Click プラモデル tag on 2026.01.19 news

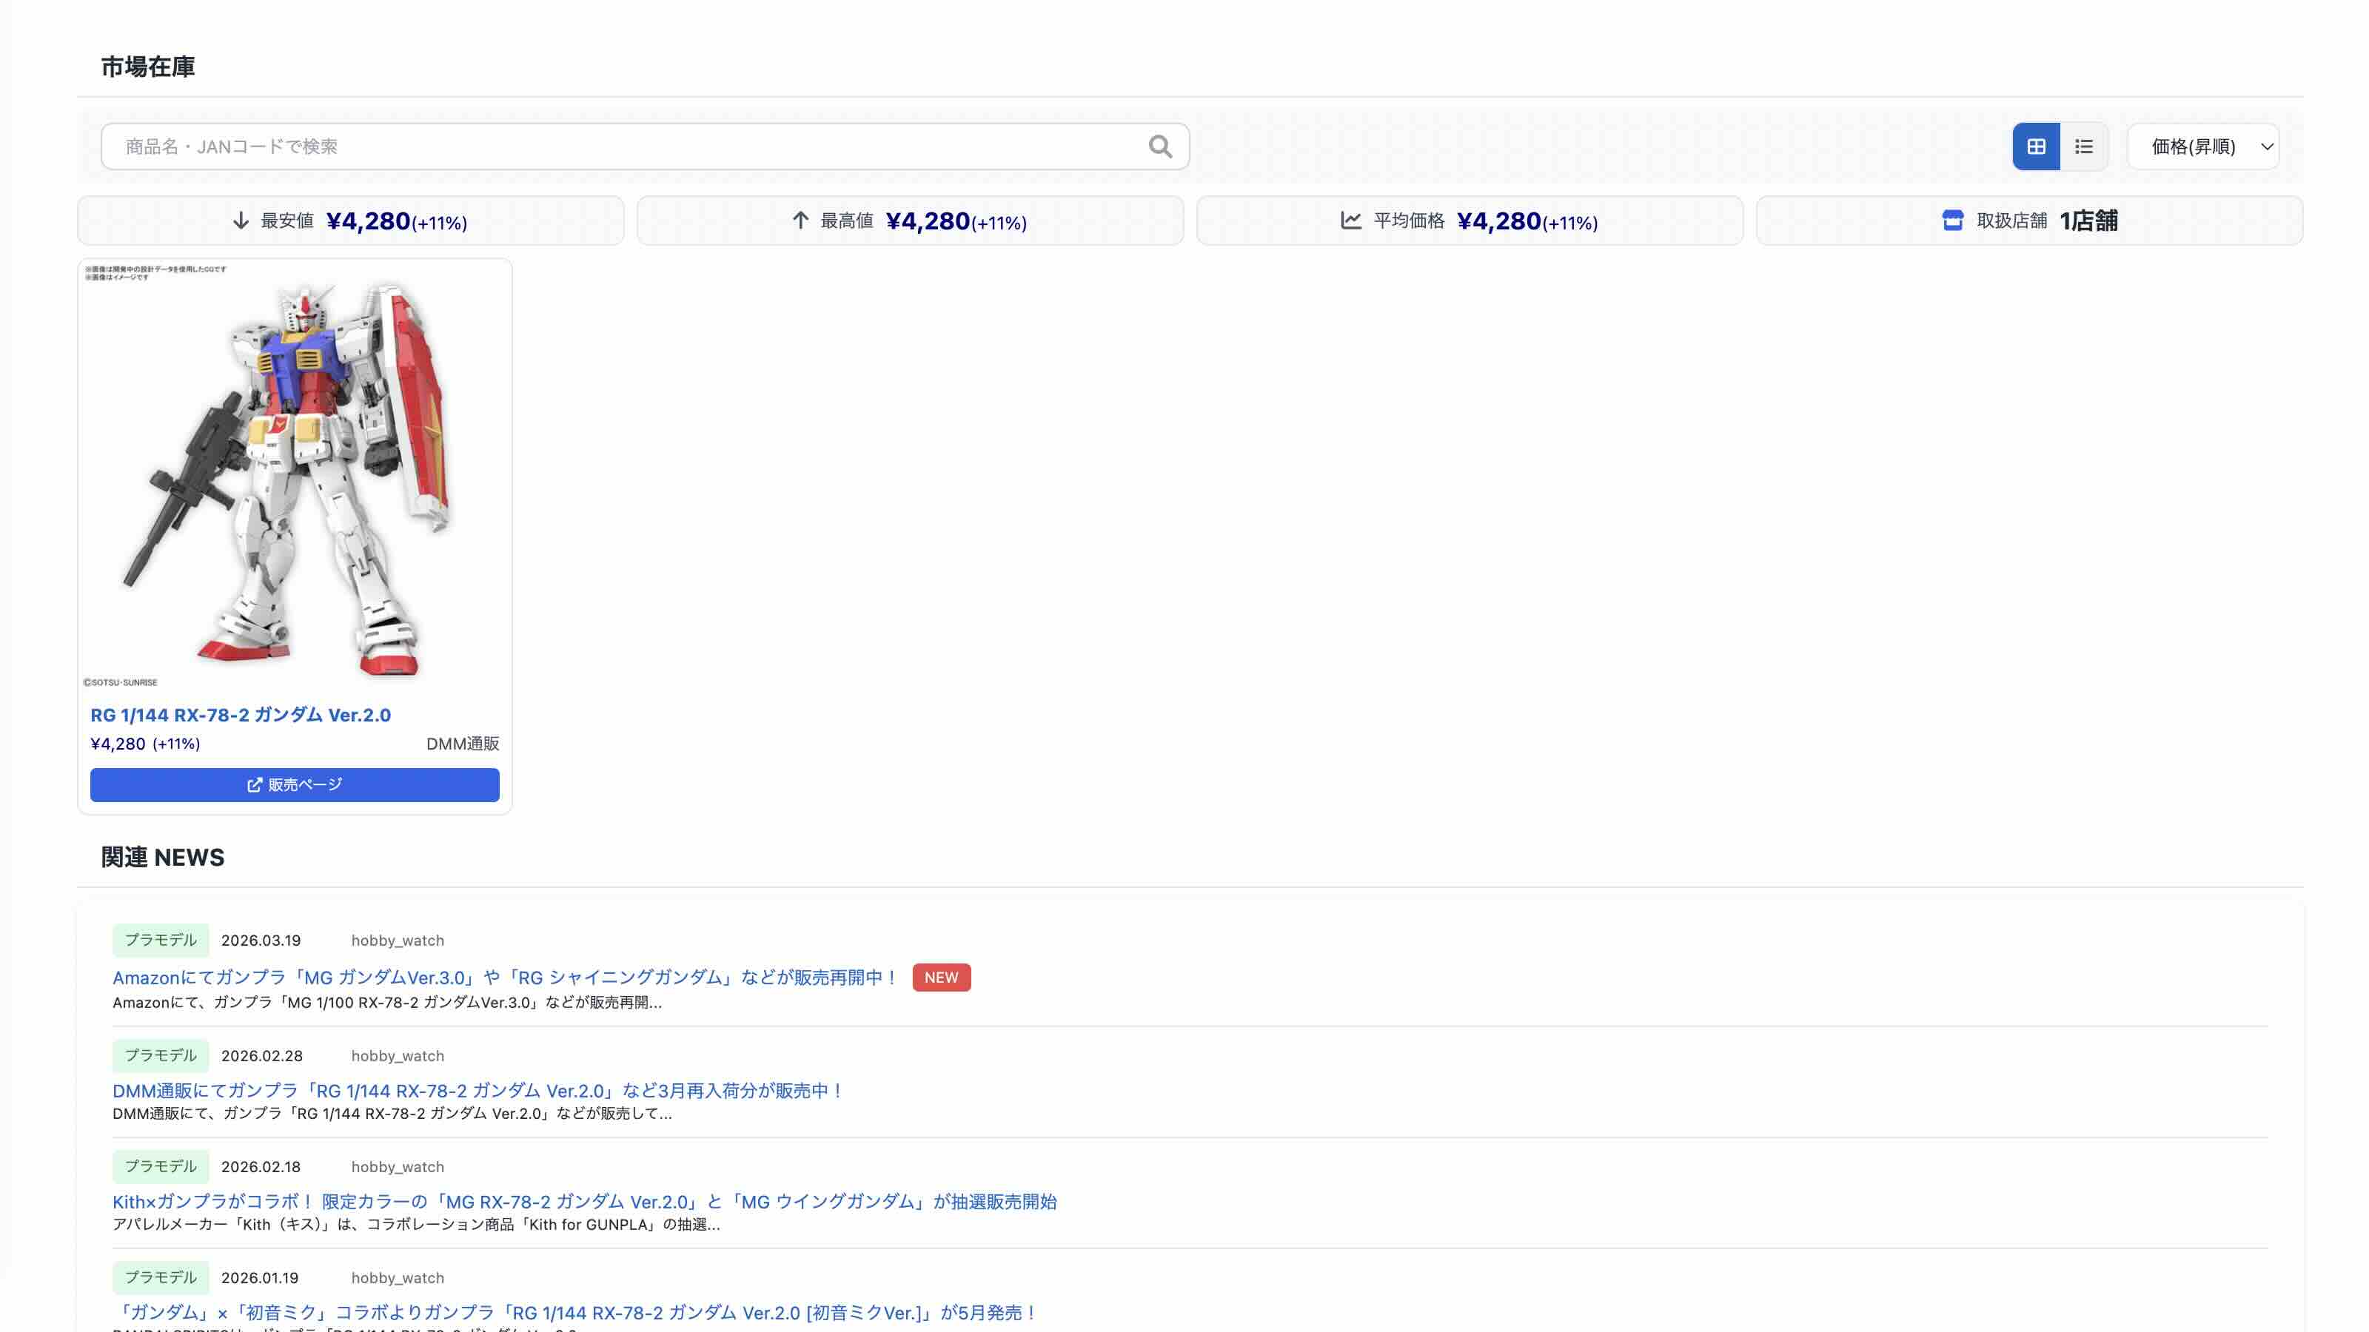(x=161, y=1278)
